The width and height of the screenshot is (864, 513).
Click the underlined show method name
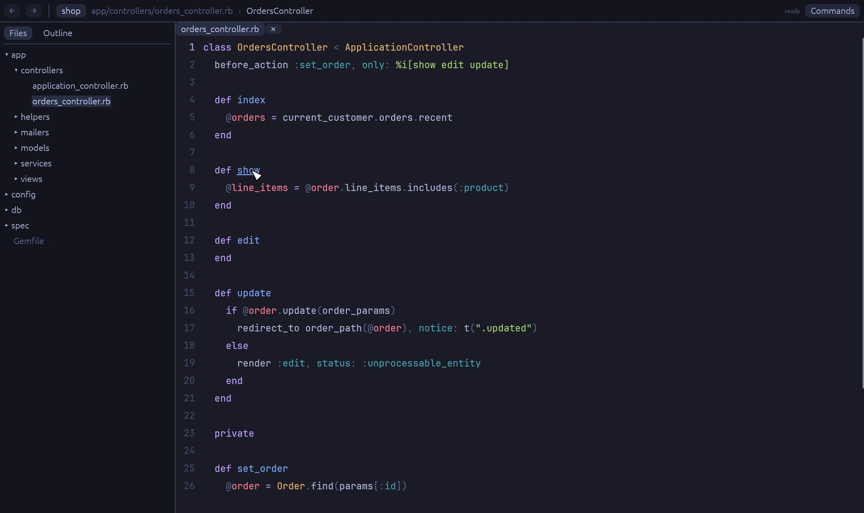tap(248, 170)
